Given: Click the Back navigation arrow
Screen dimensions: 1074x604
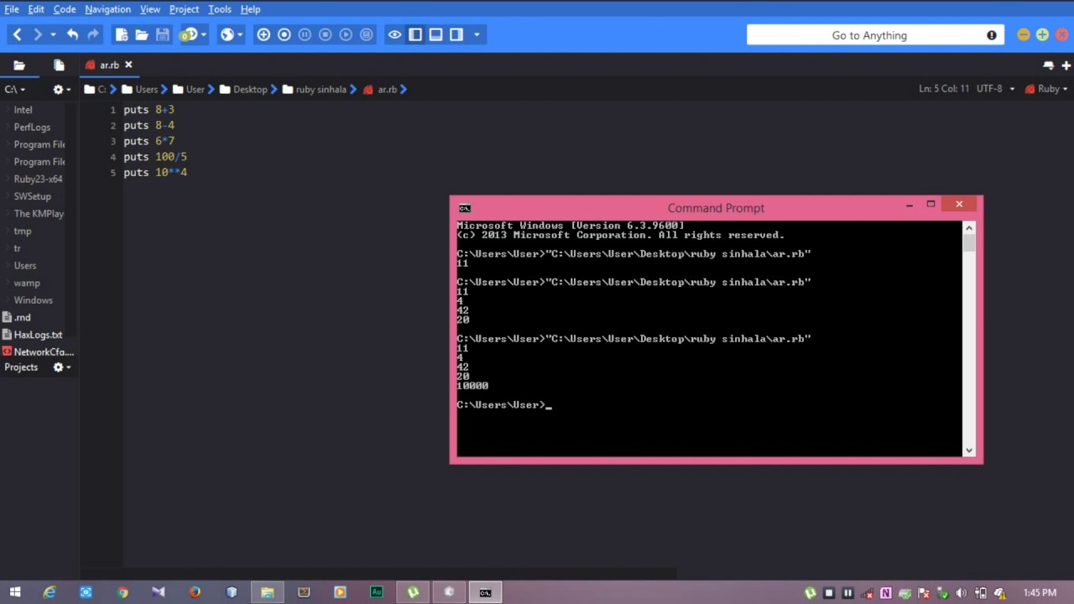Looking at the screenshot, I should [17, 34].
